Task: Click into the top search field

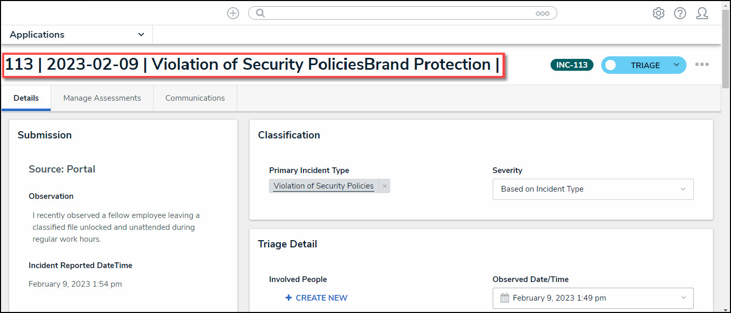Action: click(x=398, y=13)
